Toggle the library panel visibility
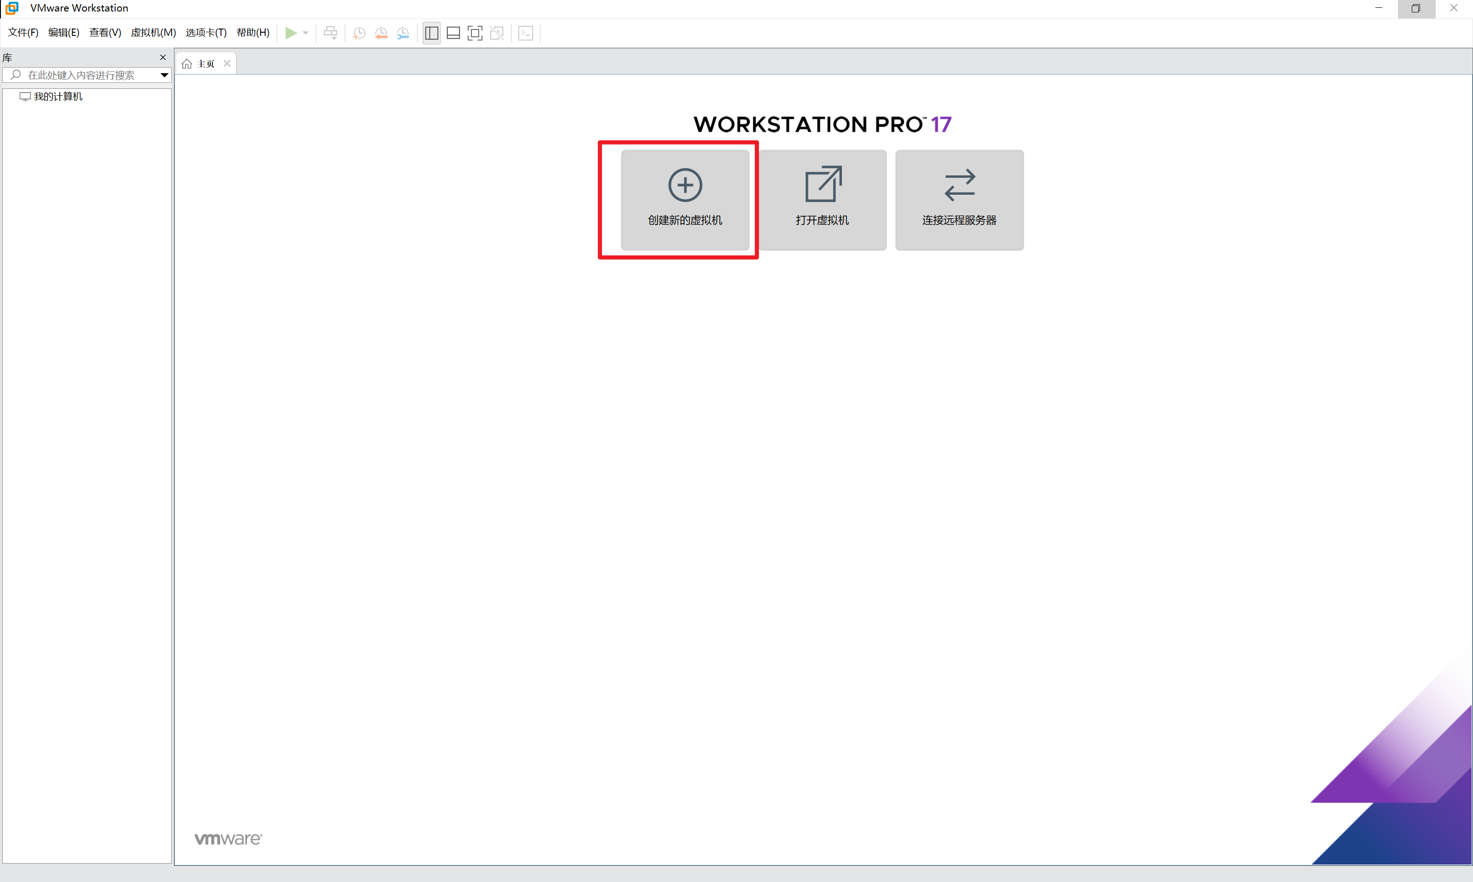Image resolution: width=1473 pixels, height=882 pixels. (x=431, y=33)
